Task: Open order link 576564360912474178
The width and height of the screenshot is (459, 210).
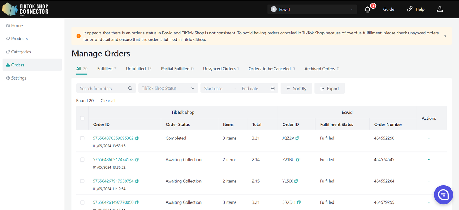Action: pos(113,159)
